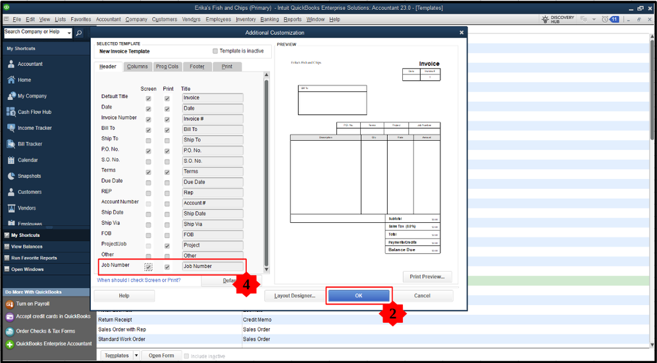Screen dimensions: 657x363
Task: Click the Job Number title field
Action: coord(213,266)
